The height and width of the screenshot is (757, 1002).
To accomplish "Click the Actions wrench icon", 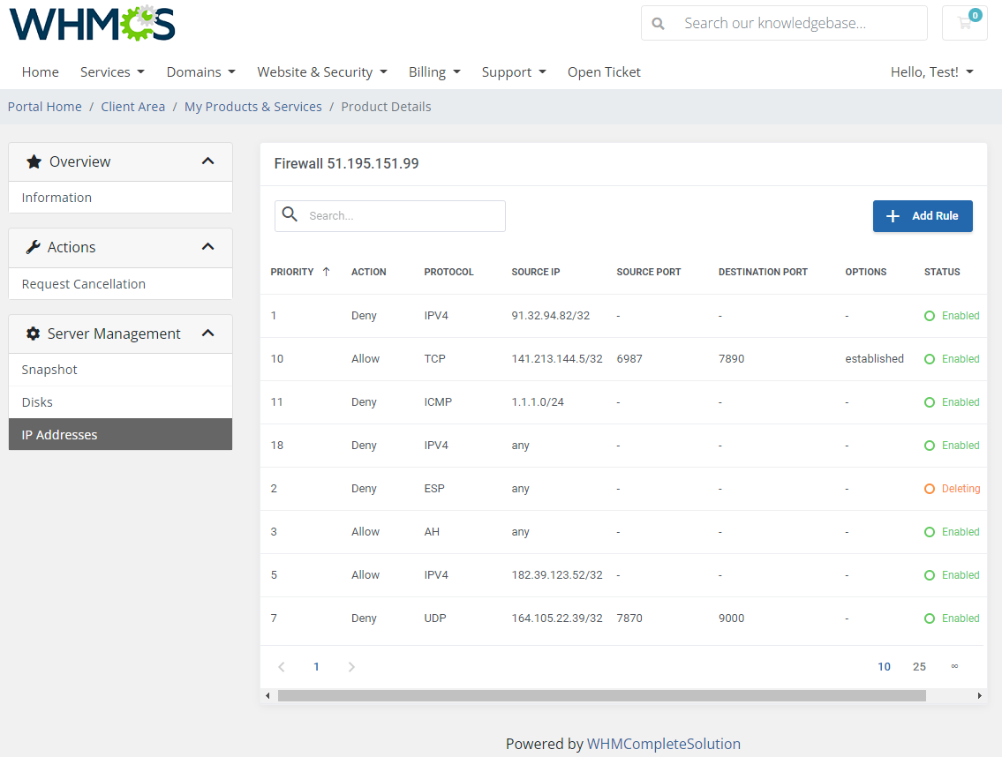I will (34, 247).
